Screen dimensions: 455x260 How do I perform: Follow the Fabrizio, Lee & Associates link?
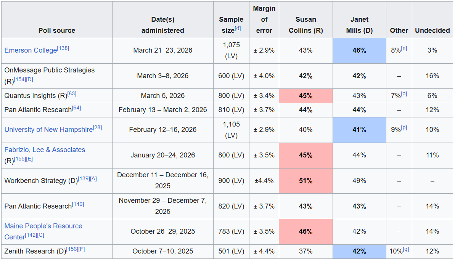coord(45,150)
